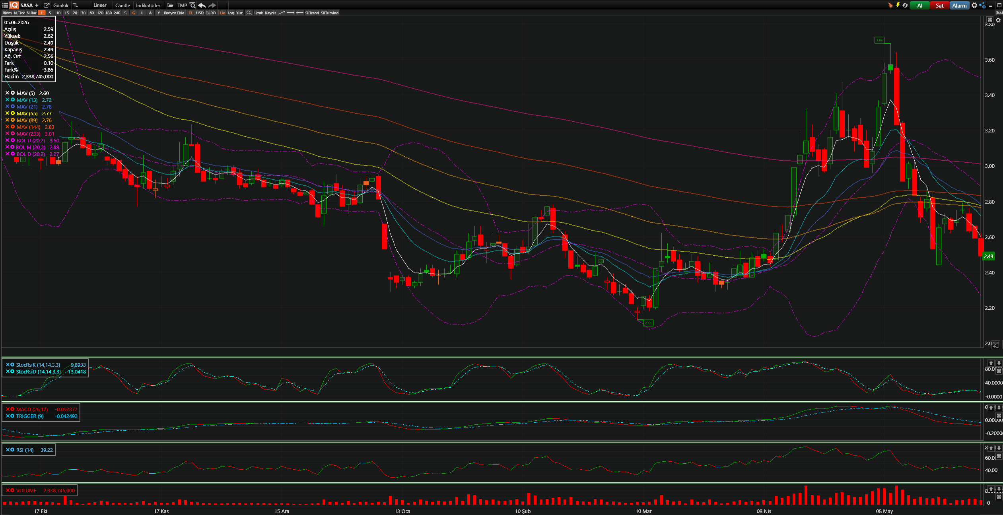This screenshot has height=515, width=1003.
Task: Toggle TL currency option
Action: pos(191,13)
